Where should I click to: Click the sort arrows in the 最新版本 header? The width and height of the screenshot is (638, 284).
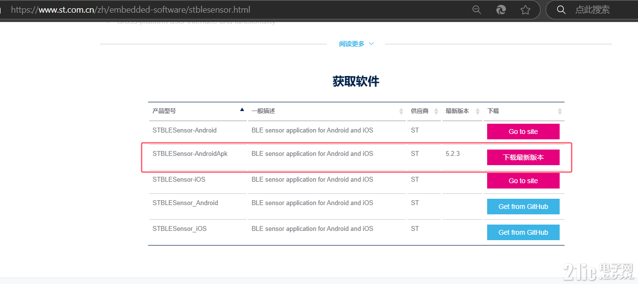(x=477, y=111)
